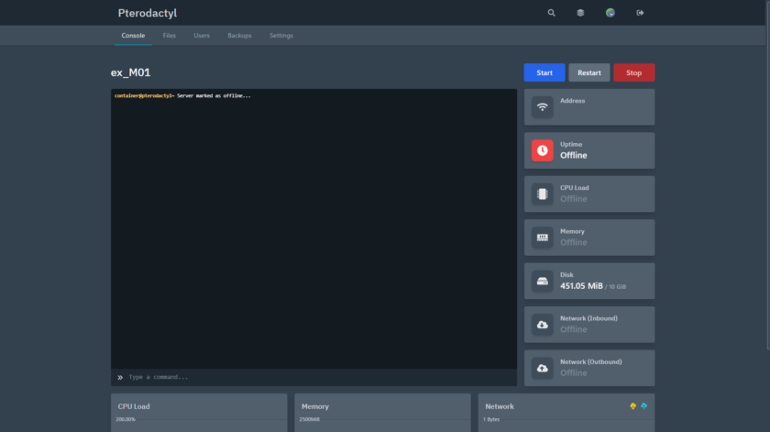Click the Memory module icon

pyautogui.click(x=543, y=238)
